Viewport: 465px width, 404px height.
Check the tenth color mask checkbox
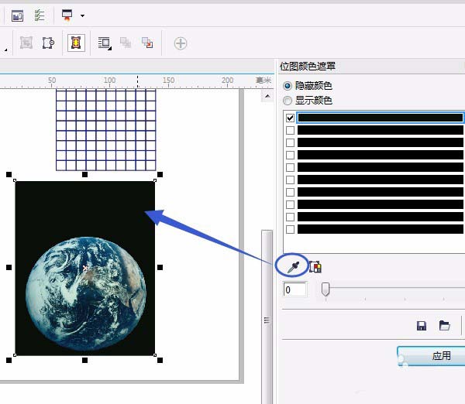(x=291, y=230)
